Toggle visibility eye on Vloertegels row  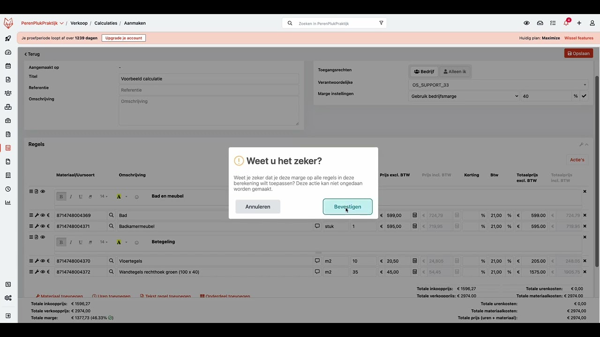point(43,261)
